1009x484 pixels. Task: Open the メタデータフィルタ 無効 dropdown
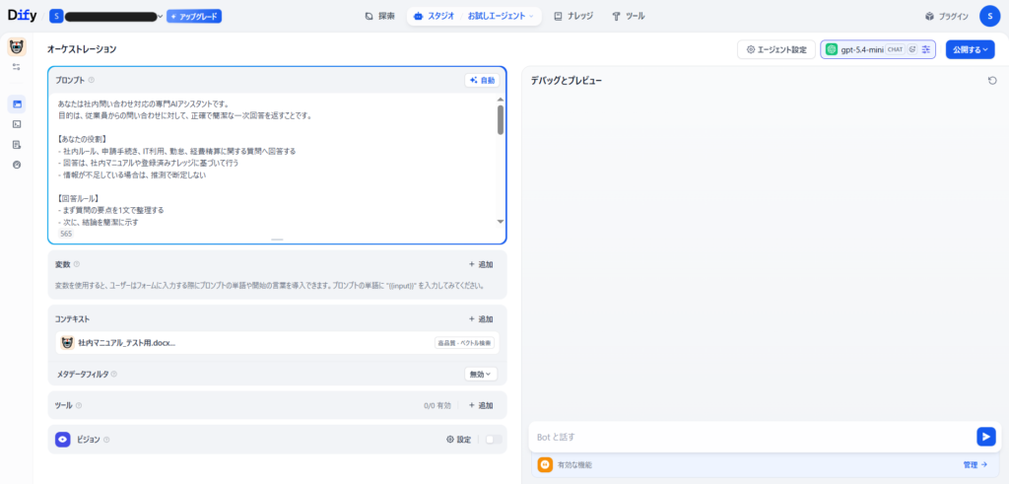tap(481, 374)
